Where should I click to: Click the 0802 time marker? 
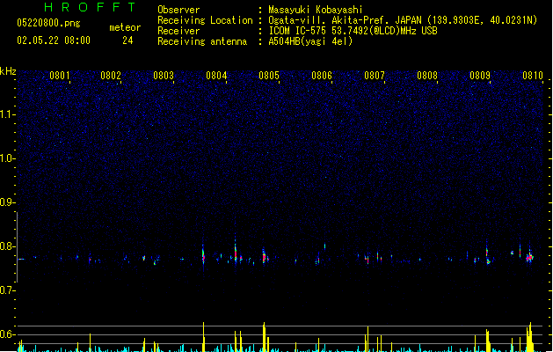click(111, 76)
